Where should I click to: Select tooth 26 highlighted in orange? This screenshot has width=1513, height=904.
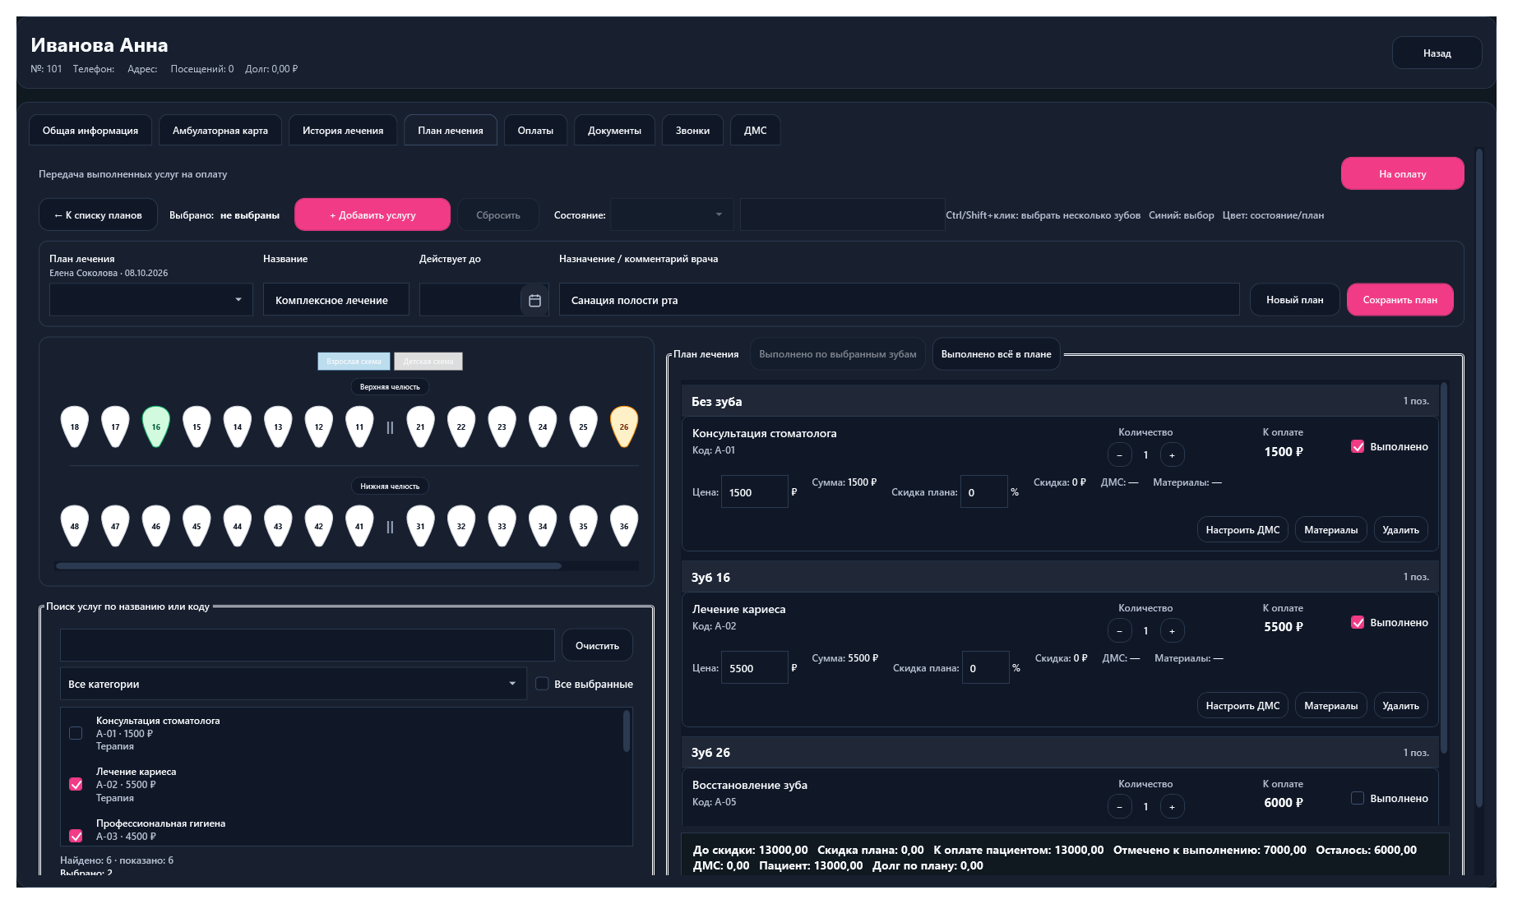click(624, 427)
